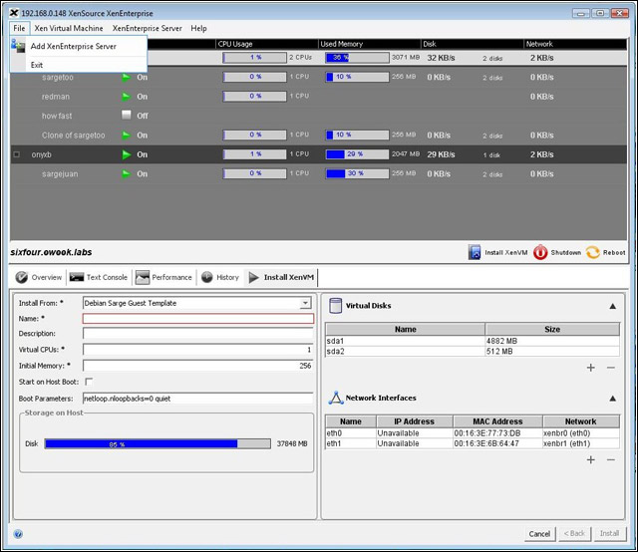Select Exit from the File menu

37,65
